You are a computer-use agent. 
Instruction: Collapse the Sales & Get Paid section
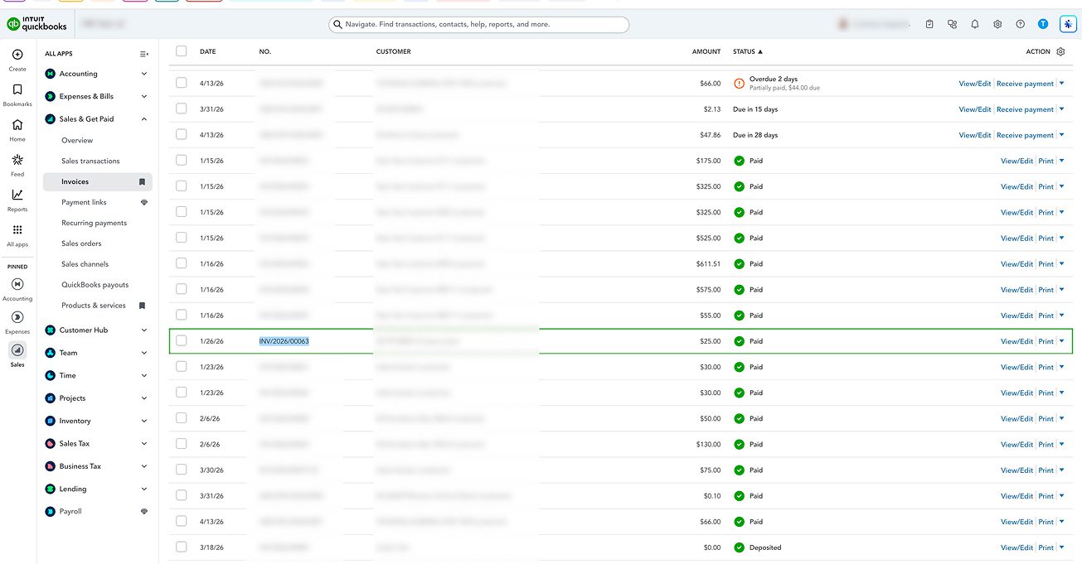[x=144, y=119]
